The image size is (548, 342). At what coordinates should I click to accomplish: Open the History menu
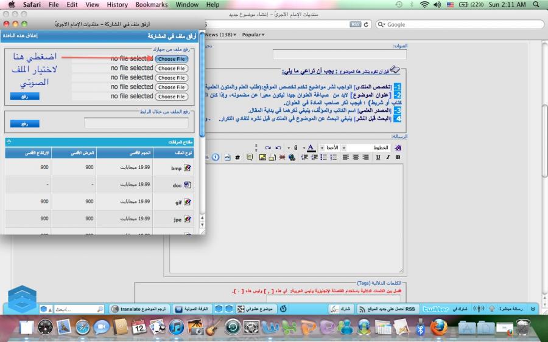pos(117,4)
